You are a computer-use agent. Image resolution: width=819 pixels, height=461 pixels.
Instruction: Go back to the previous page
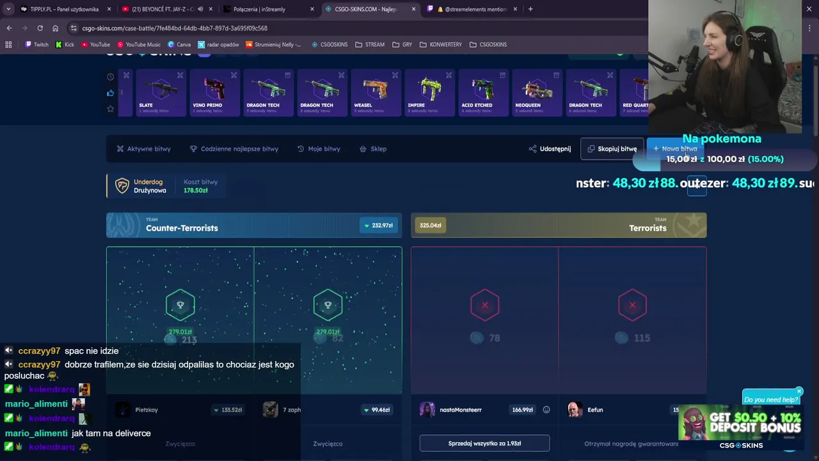pyautogui.click(x=9, y=28)
